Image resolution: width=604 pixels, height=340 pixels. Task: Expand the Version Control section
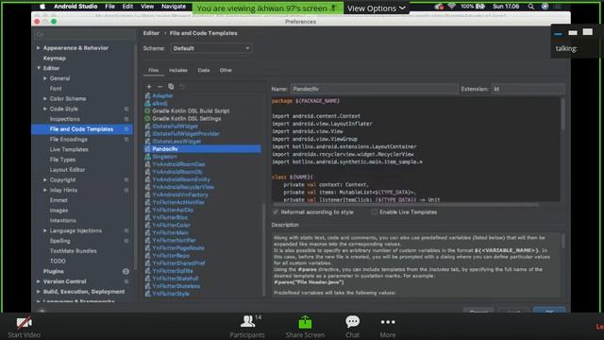click(x=38, y=281)
